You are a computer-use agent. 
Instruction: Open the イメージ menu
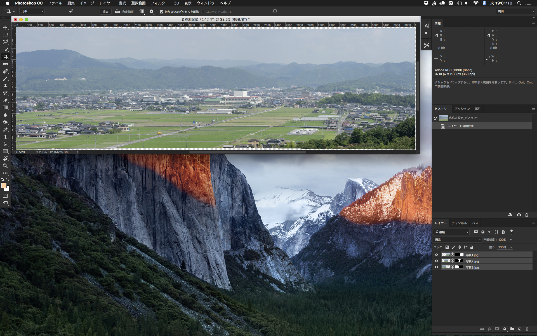[87, 3]
